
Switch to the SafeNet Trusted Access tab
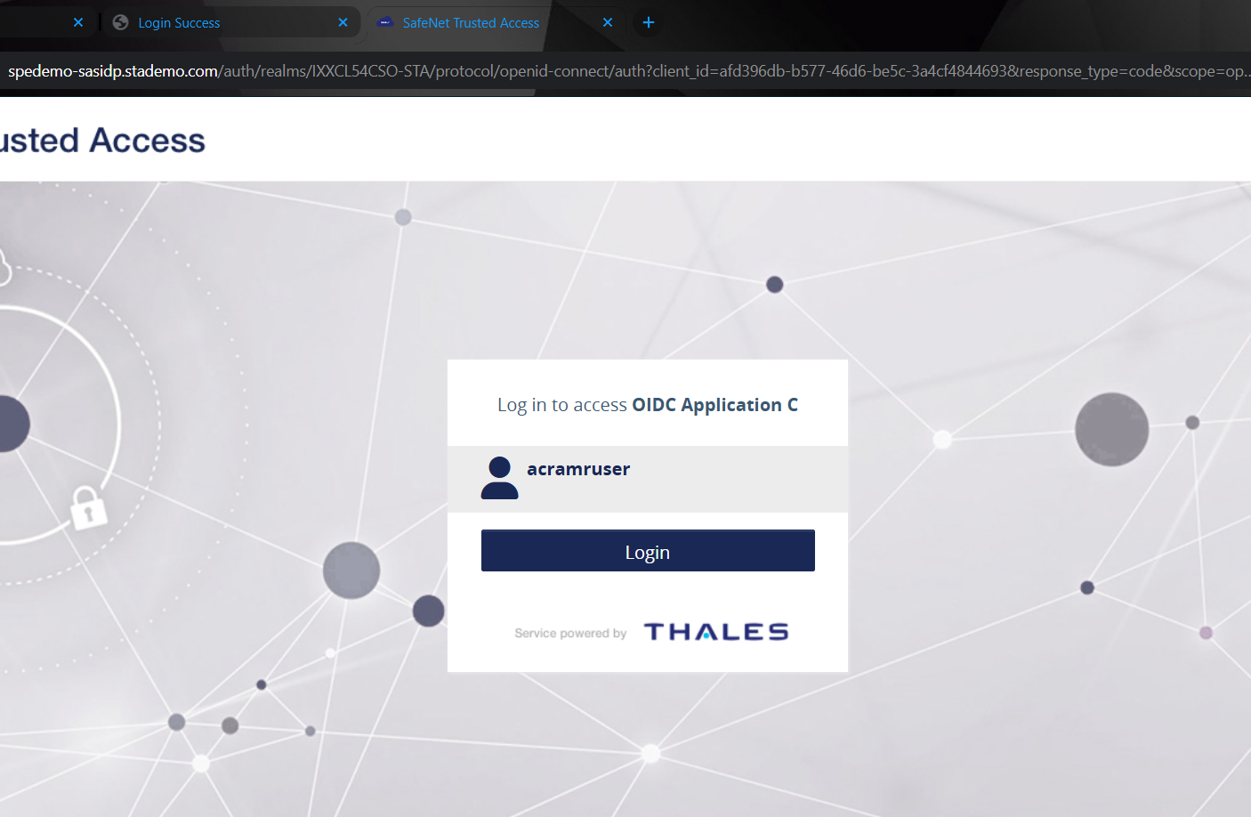(471, 22)
